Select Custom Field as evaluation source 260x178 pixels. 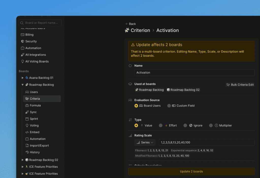[x=169, y=106]
